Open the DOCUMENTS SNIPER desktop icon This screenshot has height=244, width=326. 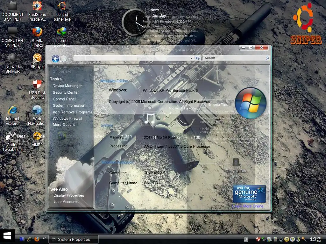[x=12, y=11]
